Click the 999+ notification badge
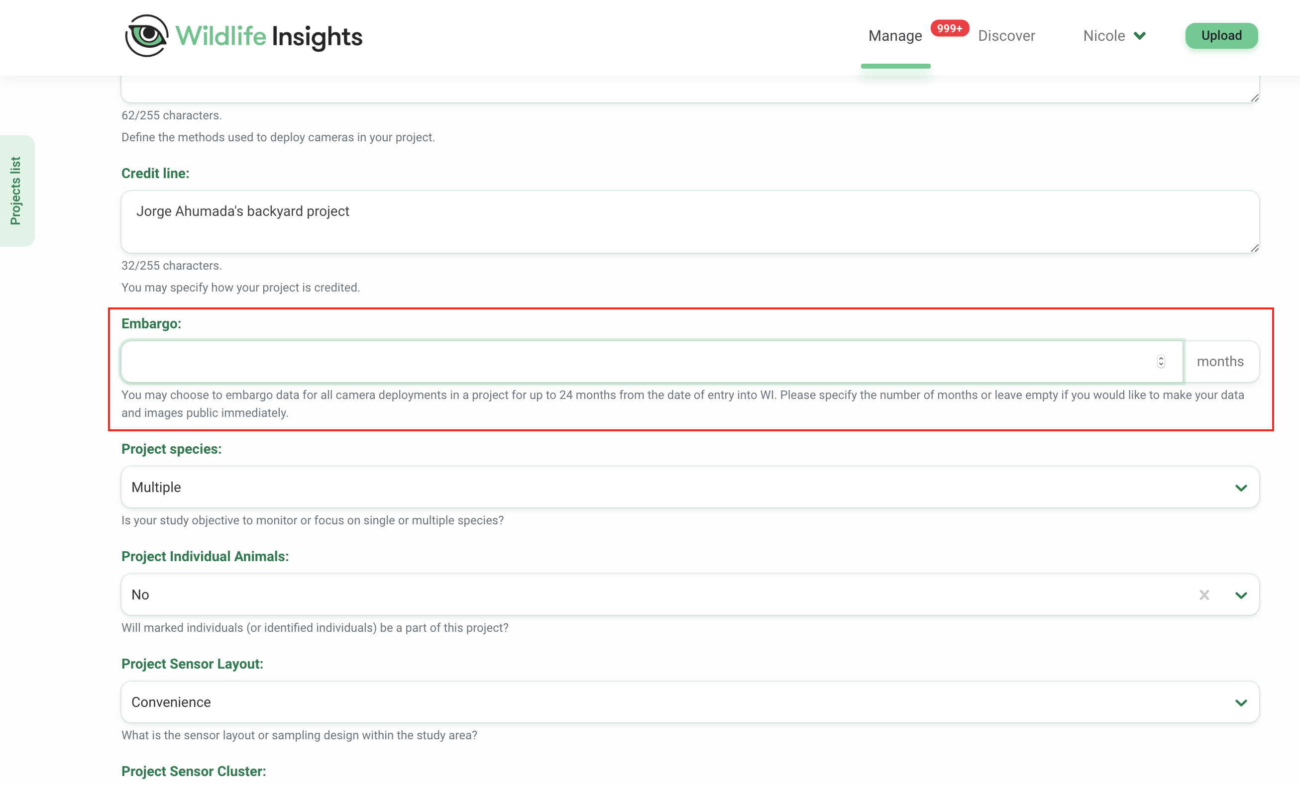The image size is (1300, 786). click(x=949, y=28)
